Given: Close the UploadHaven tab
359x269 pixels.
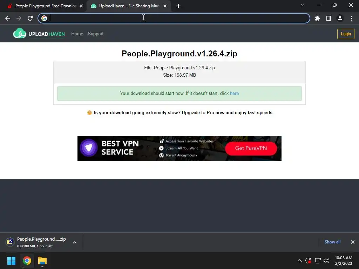Looking at the screenshot, I should [165, 6].
